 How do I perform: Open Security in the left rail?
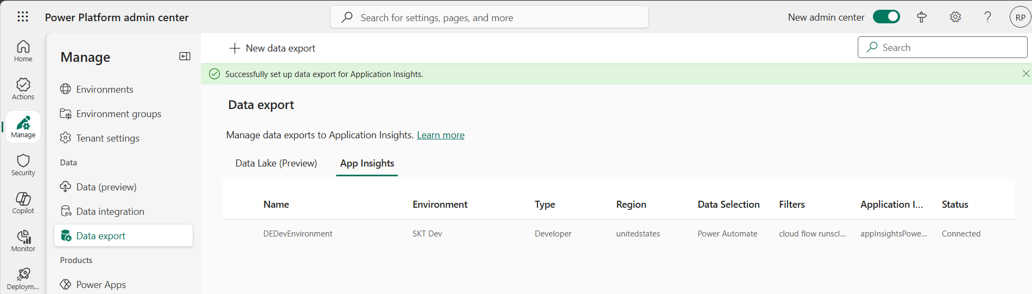[23, 165]
